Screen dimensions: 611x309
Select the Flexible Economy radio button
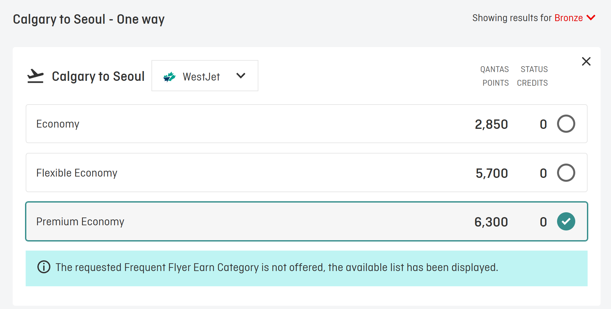pyautogui.click(x=566, y=173)
